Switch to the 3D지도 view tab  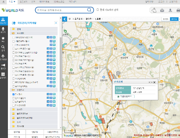(x=166, y=19)
